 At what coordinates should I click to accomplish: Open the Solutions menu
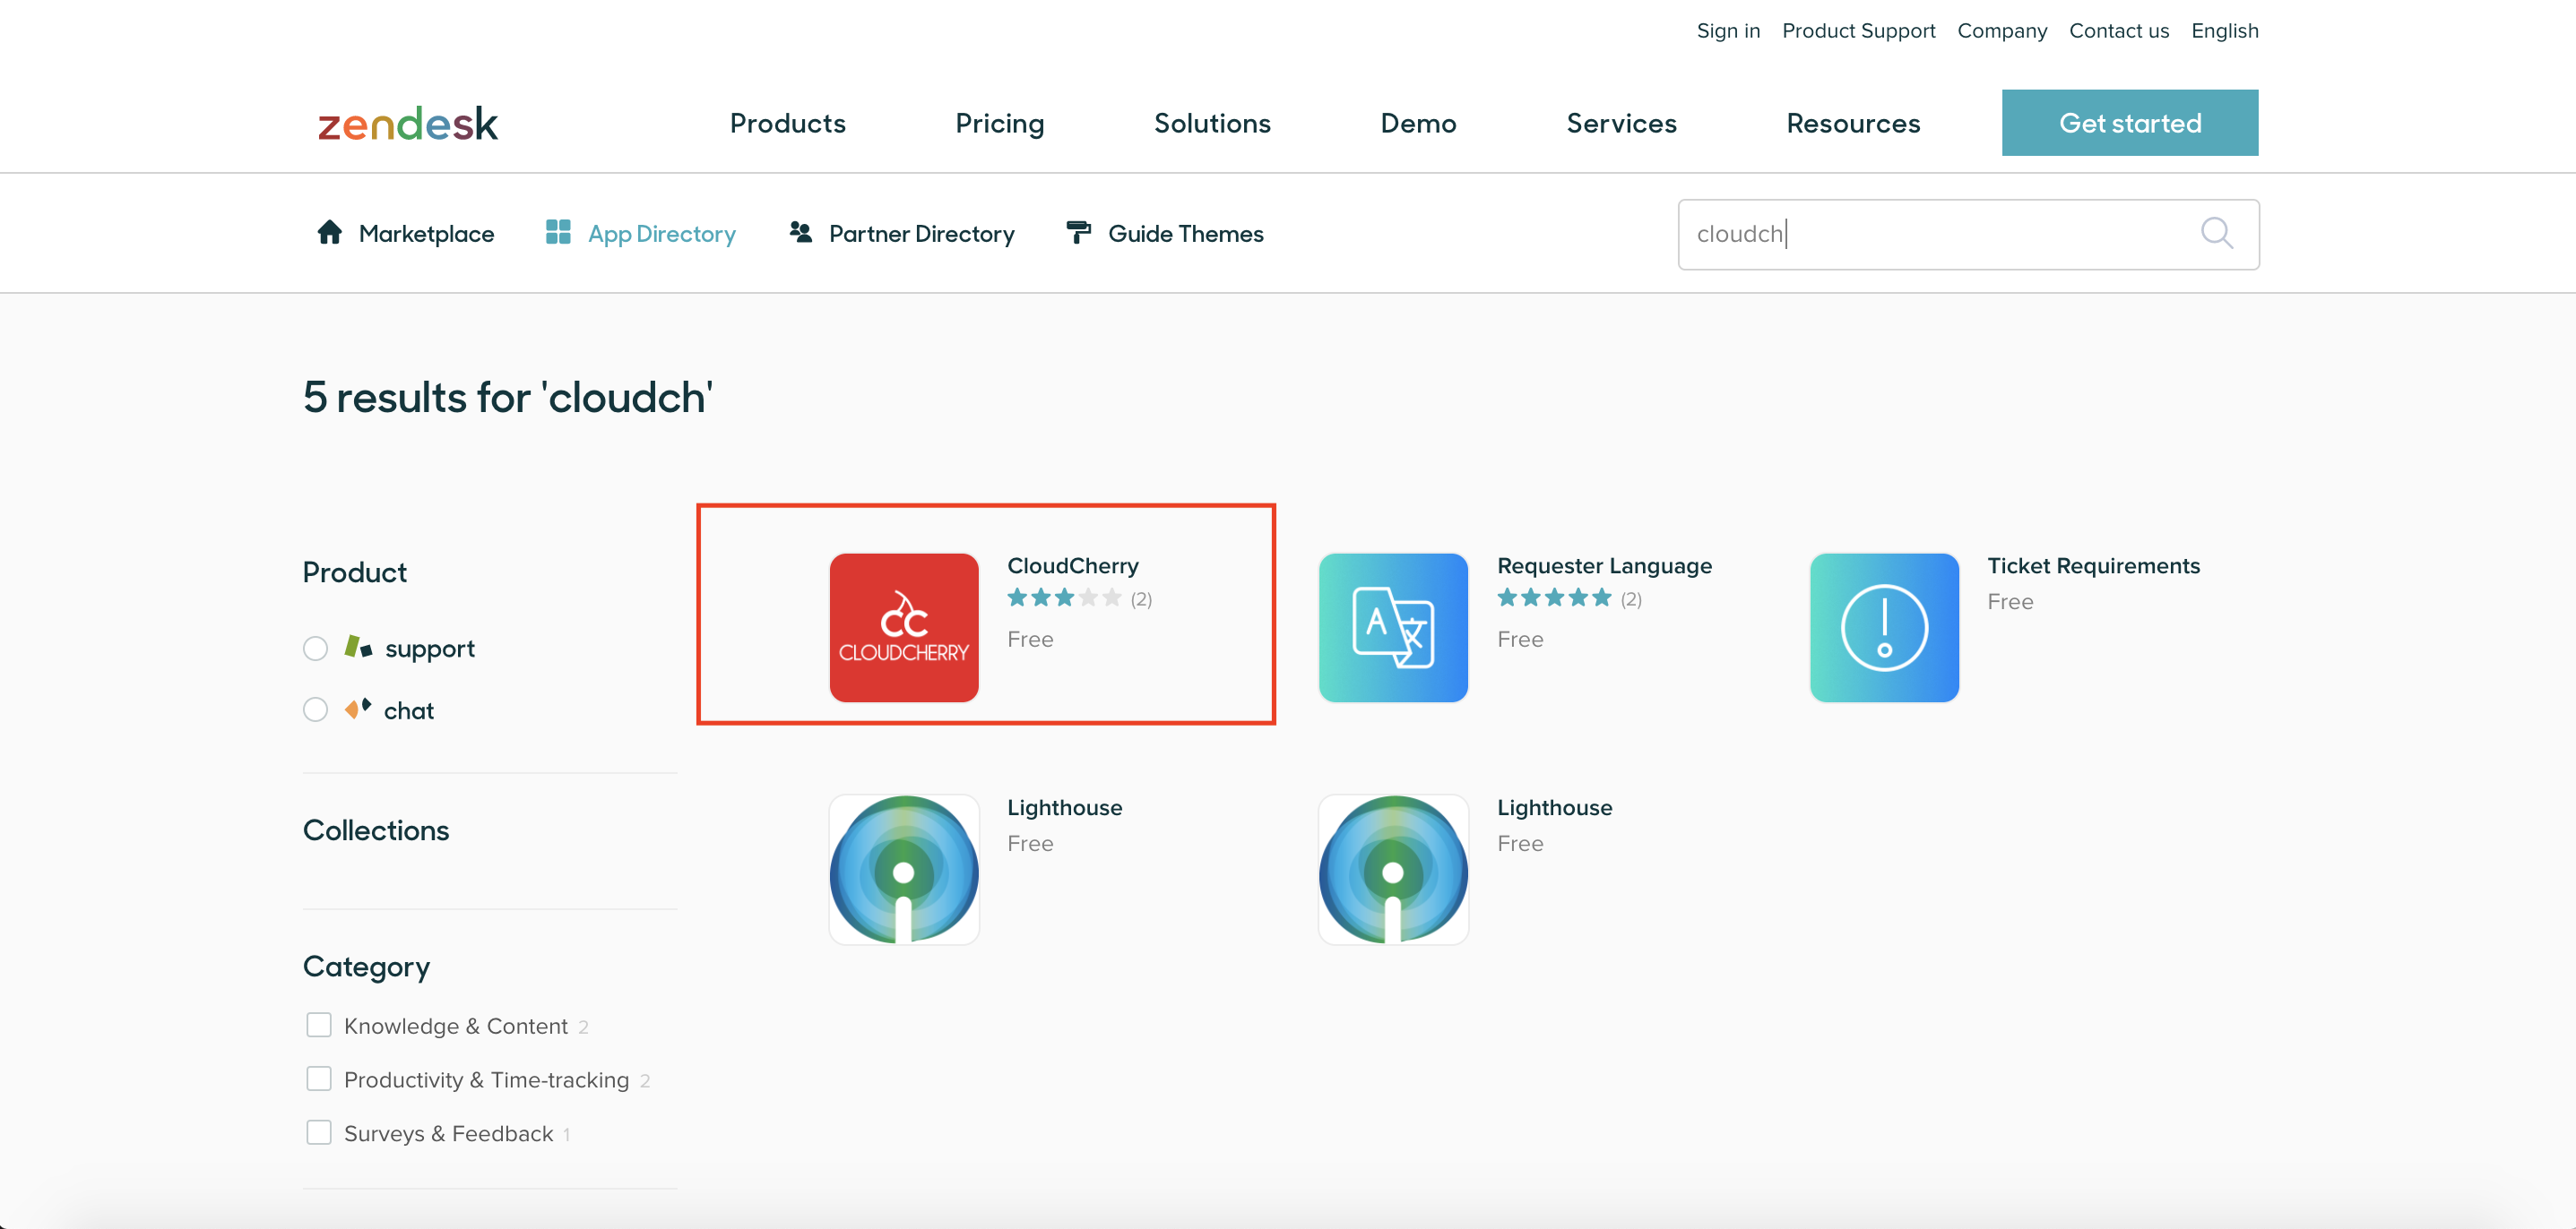click(x=1212, y=123)
